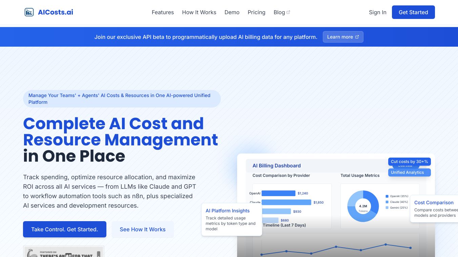
Task: Go to the AICosts.ai brand name link
Action: click(56, 12)
